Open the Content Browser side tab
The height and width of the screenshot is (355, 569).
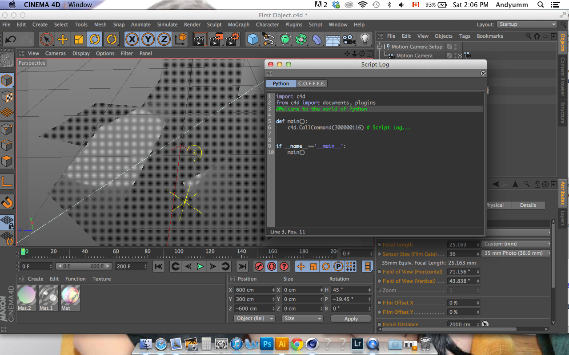pos(563,76)
